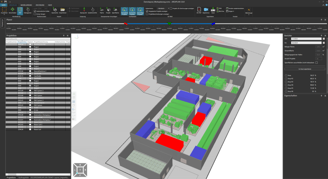Open the Experience export
Screen dimensions: 328x179
[x=206, y=11]
